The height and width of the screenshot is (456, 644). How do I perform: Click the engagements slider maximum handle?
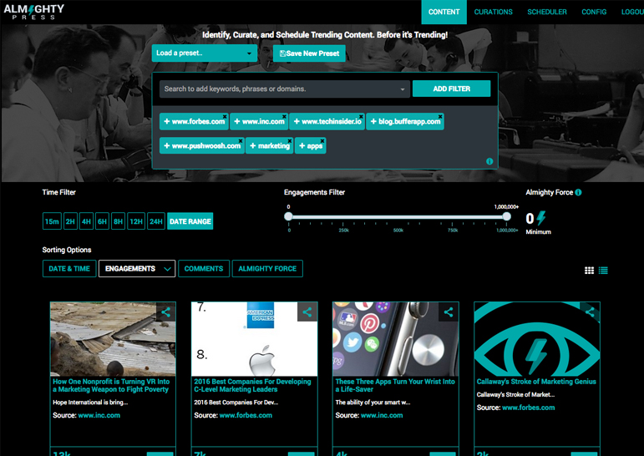[x=507, y=216]
